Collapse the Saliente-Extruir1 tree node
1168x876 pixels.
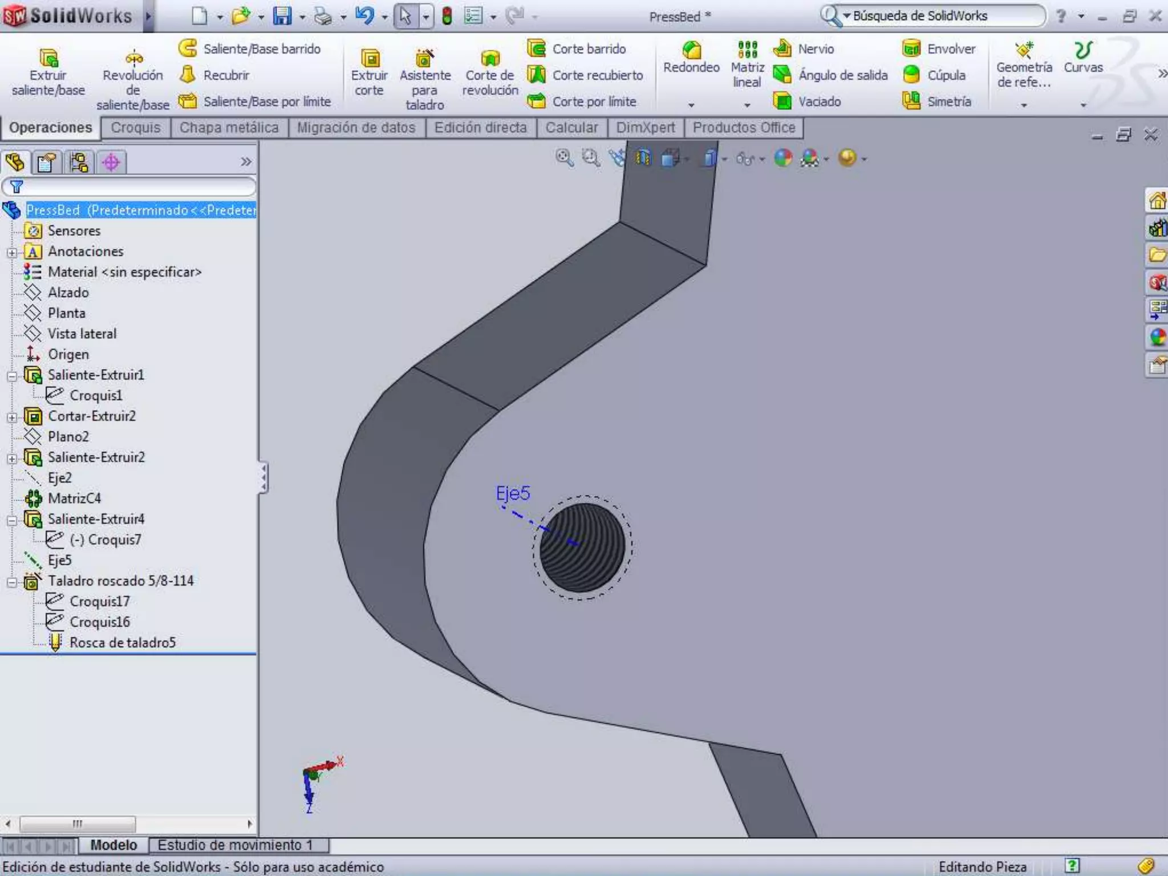[x=12, y=376]
